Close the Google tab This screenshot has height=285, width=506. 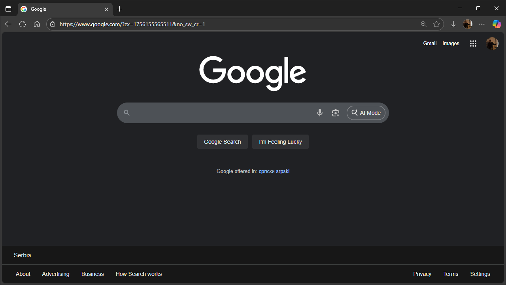pyautogui.click(x=106, y=9)
